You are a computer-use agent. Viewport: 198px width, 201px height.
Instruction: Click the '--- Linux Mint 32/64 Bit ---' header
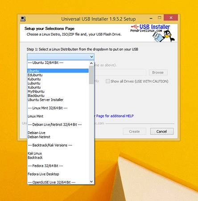click(58, 108)
